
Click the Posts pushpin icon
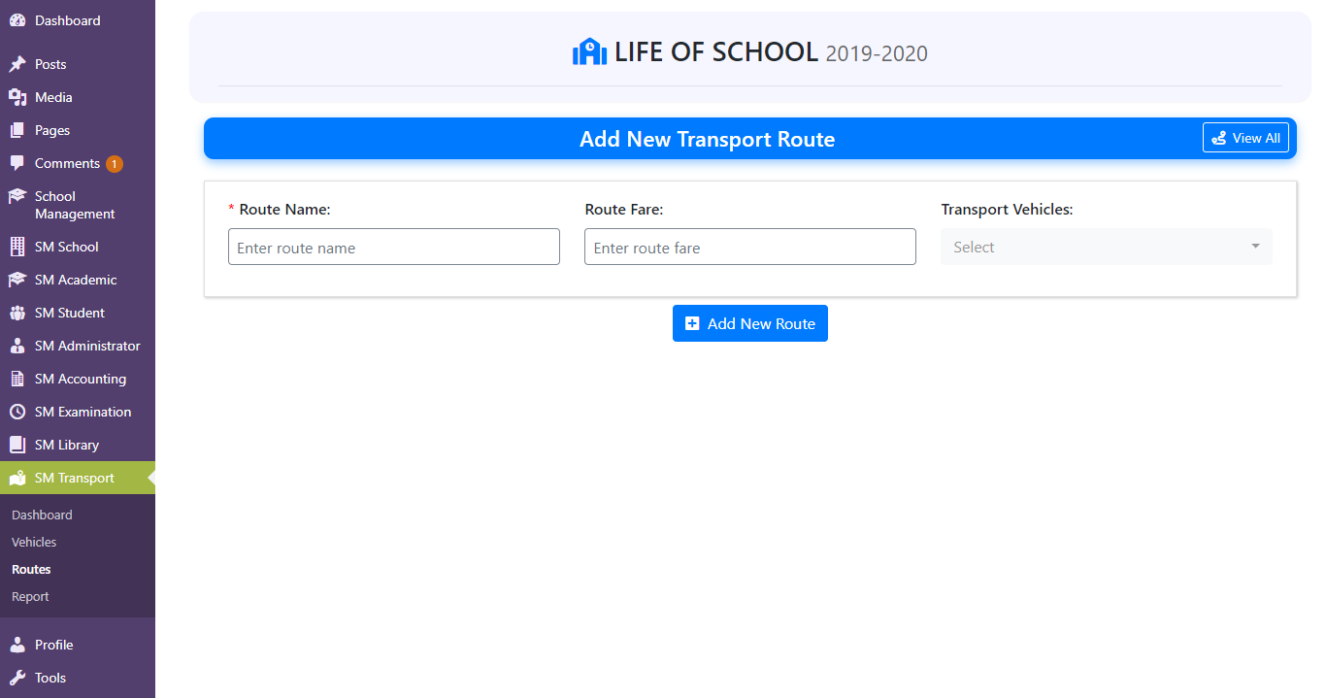pos(17,64)
